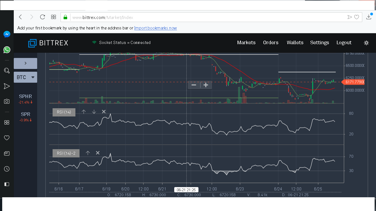The width and height of the screenshot is (376, 211).
Task: Open Speed Dial from the sidebar grid icon
Action: click(7, 123)
